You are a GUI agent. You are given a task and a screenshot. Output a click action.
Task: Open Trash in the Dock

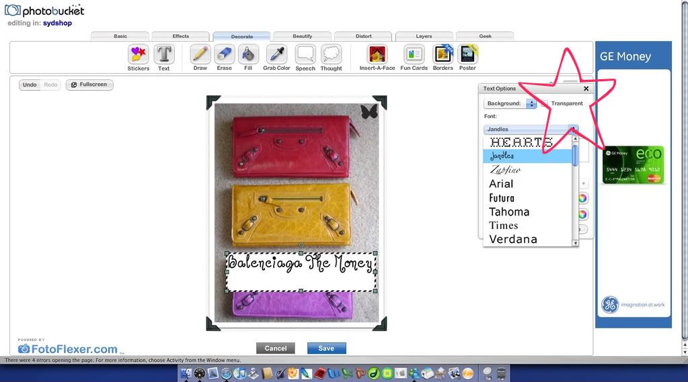[x=500, y=373]
